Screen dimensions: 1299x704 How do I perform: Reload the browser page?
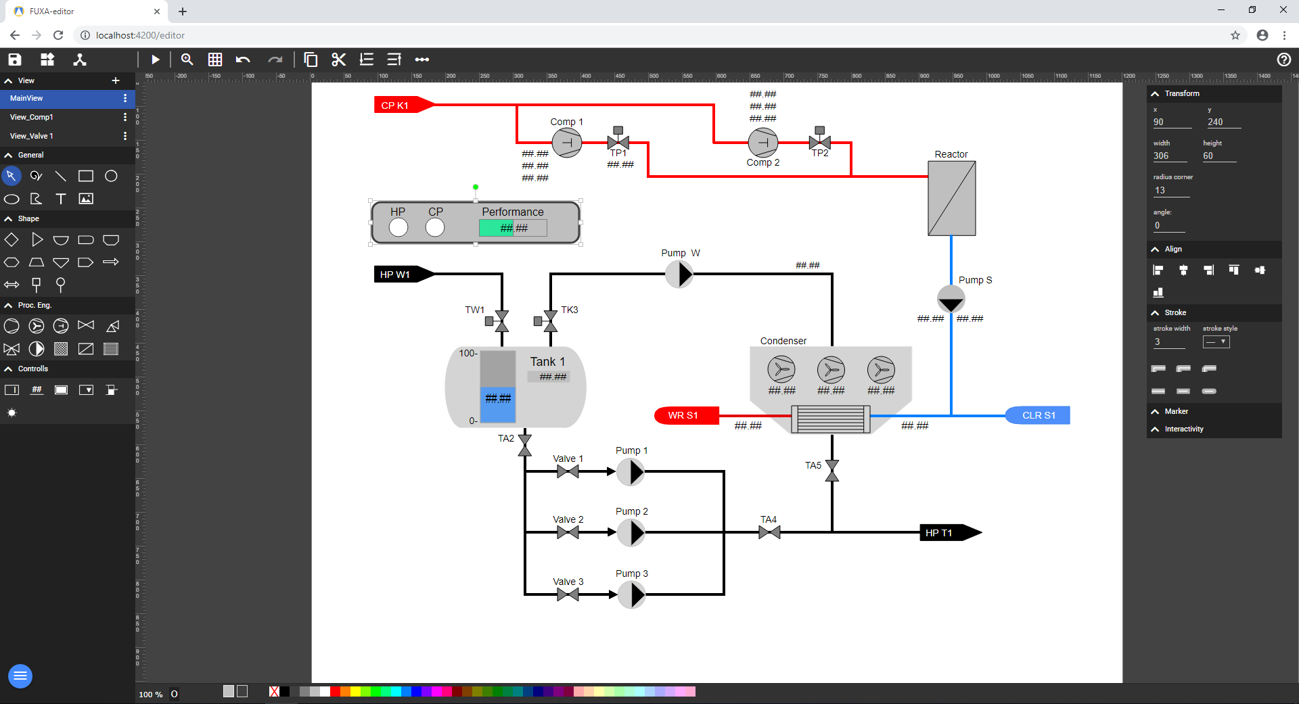click(x=58, y=35)
